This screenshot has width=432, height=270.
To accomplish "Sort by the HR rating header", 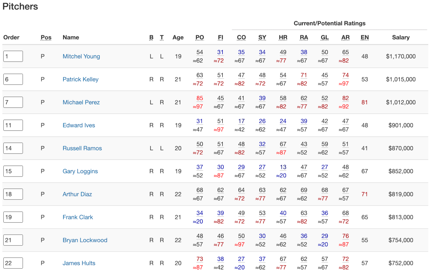I will point(283,37).
